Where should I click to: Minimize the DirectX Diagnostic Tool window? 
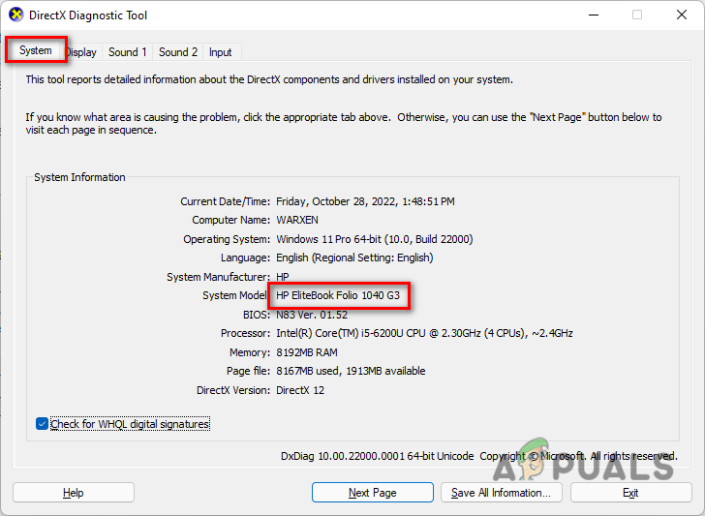594,15
